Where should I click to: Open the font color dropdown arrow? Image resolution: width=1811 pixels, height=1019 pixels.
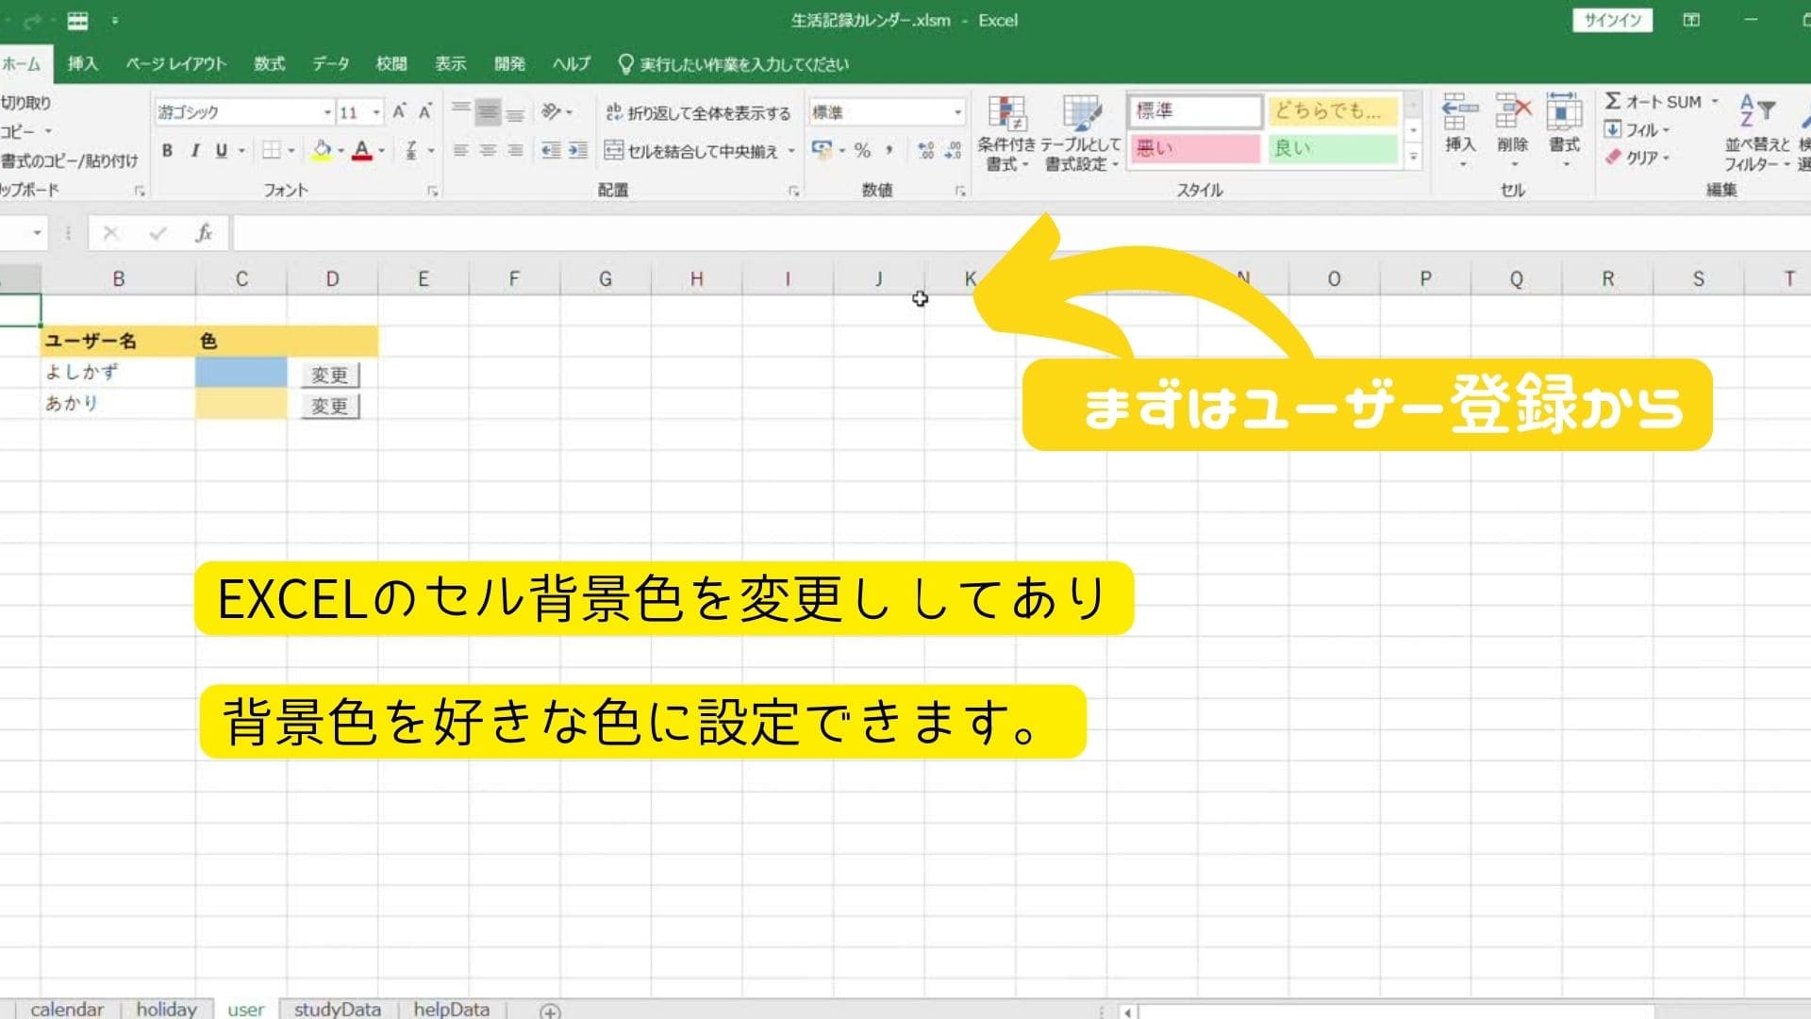pyautogui.click(x=381, y=151)
